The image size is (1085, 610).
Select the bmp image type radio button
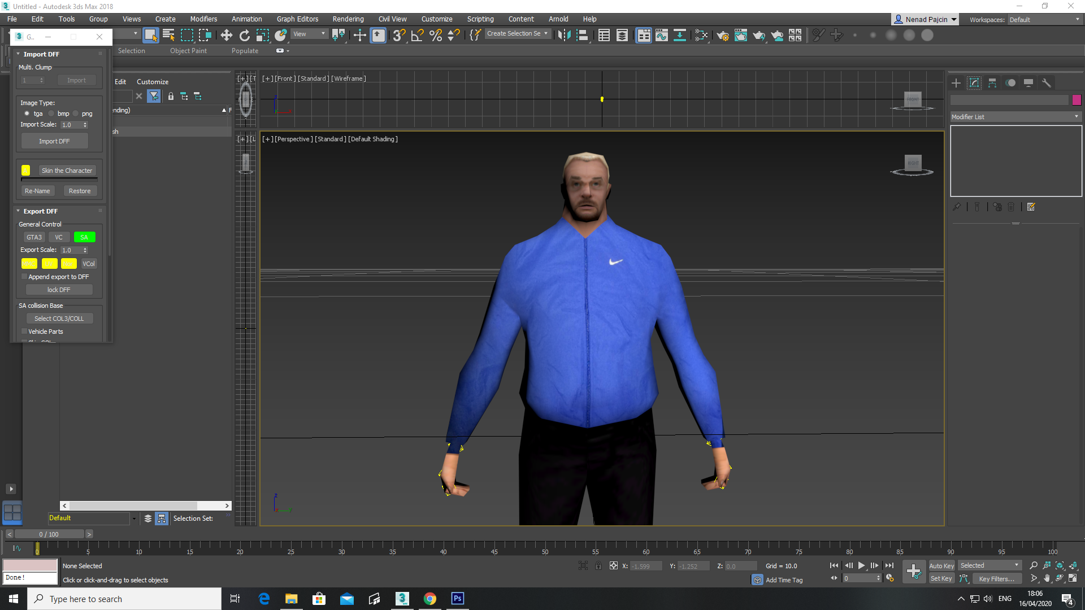[x=51, y=114]
